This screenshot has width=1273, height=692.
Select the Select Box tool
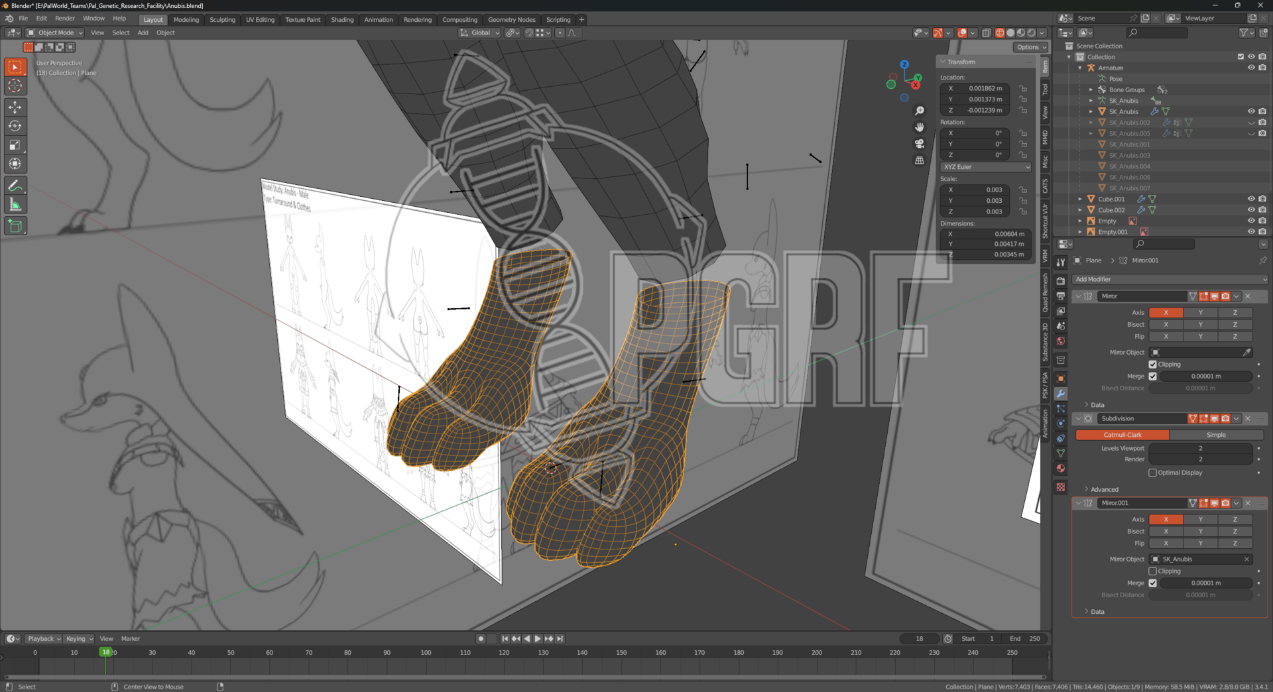pos(15,67)
